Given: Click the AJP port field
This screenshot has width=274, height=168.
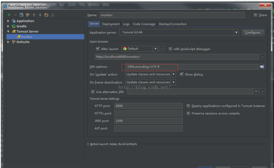Looking at the screenshot, I should (x=148, y=128).
